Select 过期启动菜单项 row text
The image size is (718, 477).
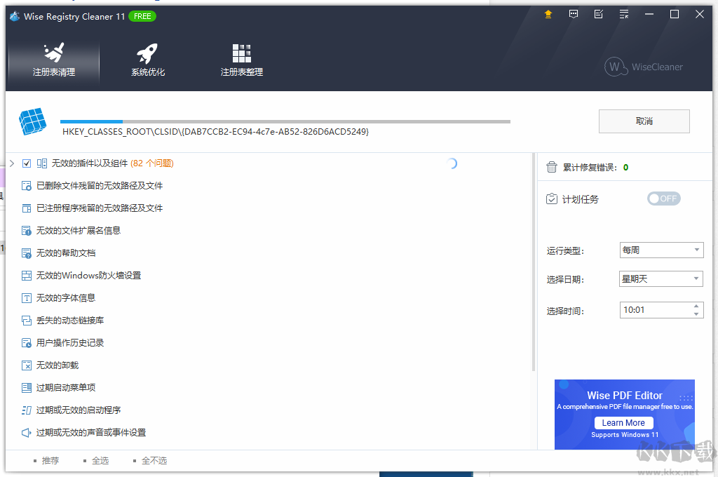tap(66, 388)
